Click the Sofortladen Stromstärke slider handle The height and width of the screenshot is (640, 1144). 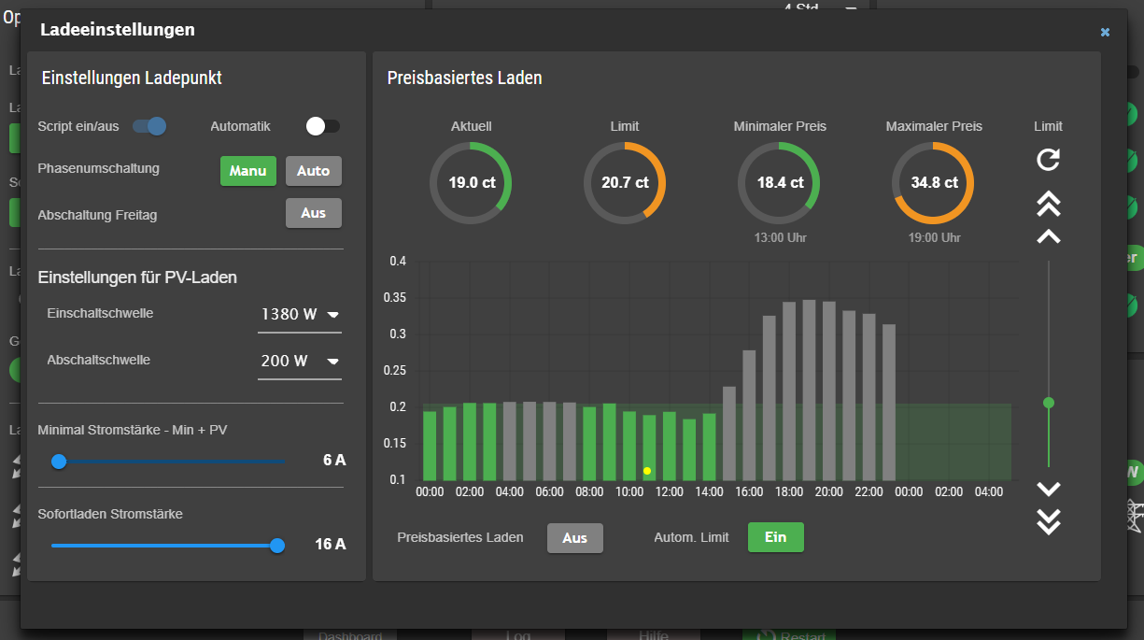click(x=277, y=546)
